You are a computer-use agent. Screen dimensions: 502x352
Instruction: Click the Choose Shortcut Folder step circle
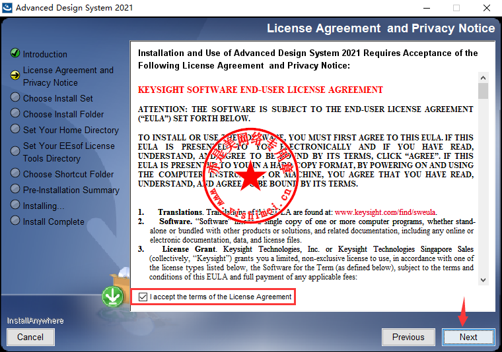click(15, 173)
